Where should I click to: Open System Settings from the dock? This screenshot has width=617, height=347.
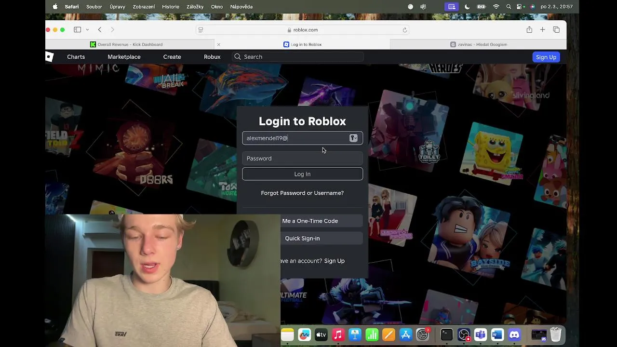click(423, 334)
